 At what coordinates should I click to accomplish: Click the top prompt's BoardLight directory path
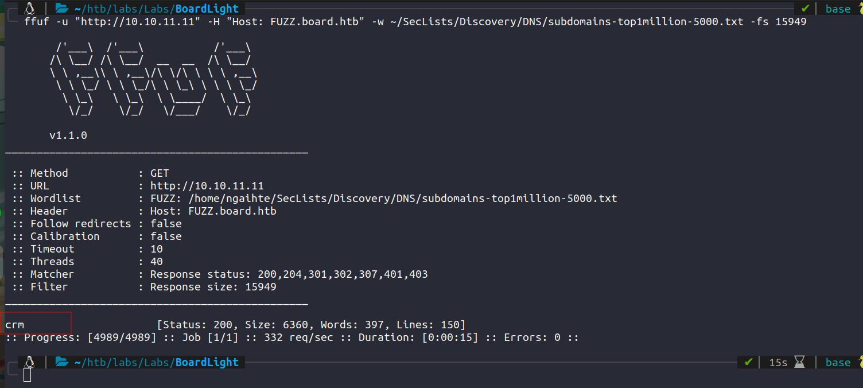coord(156,9)
